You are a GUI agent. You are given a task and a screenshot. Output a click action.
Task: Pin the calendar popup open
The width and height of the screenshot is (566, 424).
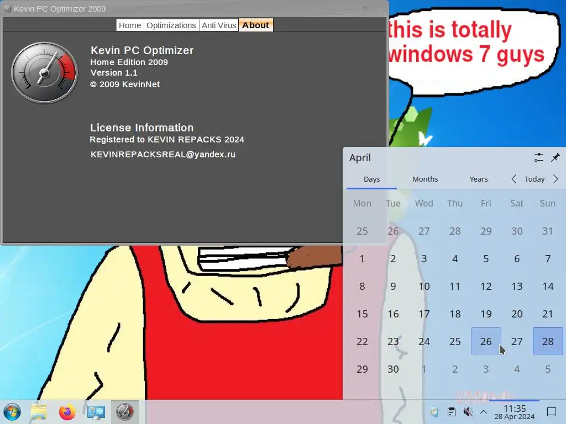pyautogui.click(x=555, y=157)
